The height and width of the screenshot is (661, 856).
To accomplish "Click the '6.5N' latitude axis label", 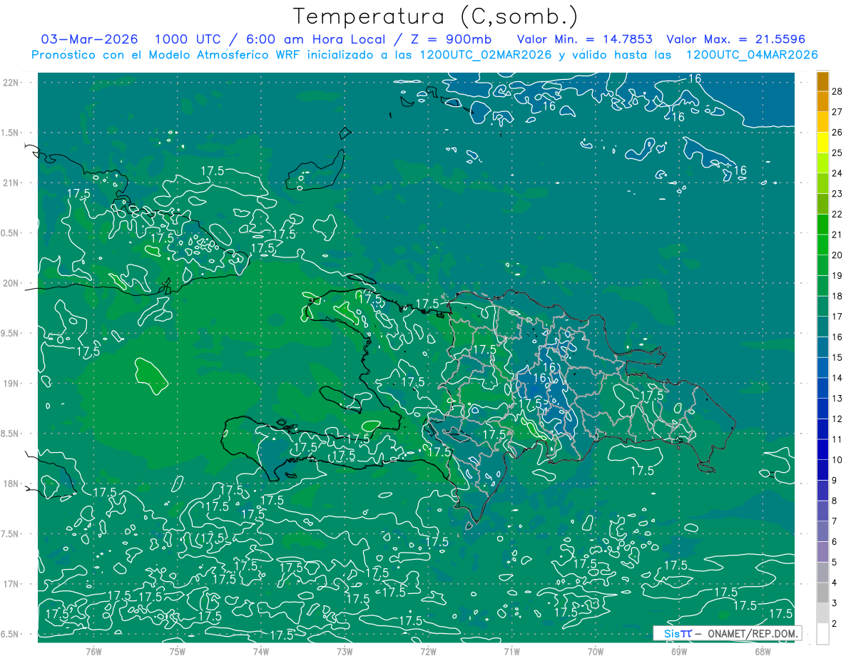I will pos(11,634).
